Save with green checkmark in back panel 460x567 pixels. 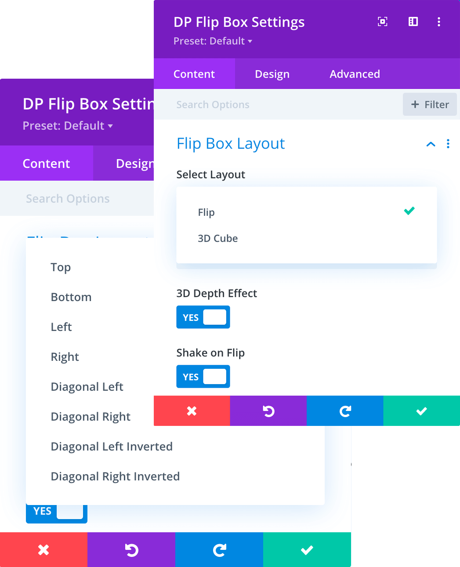(x=307, y=550)
